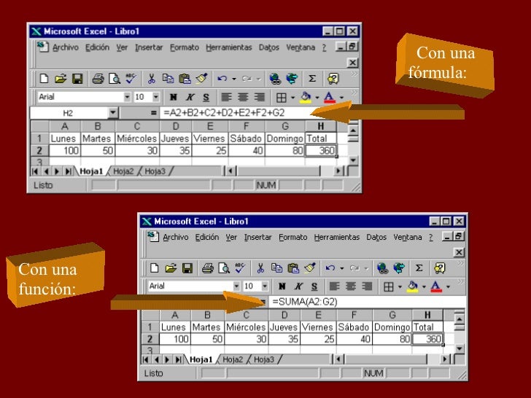The height and width of the screenshot is (398, 531).
Task: Toggle italic K button in top Excel window
Action: pos(190,98)
